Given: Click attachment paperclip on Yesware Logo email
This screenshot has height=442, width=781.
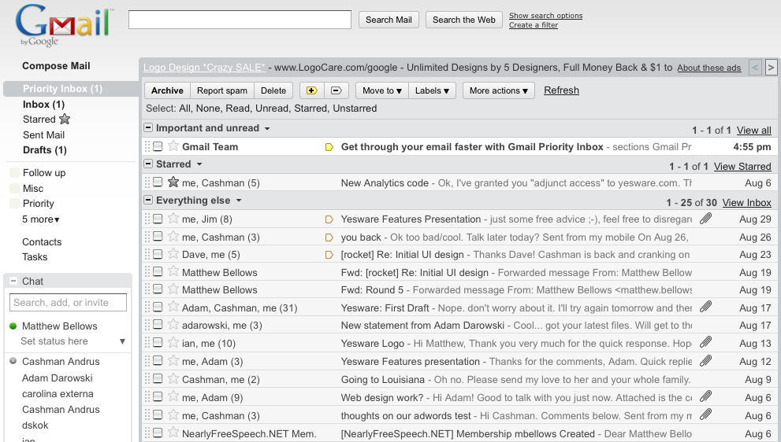Looking at the screenshot, I should pyautogui.click(x=706, y=342).
